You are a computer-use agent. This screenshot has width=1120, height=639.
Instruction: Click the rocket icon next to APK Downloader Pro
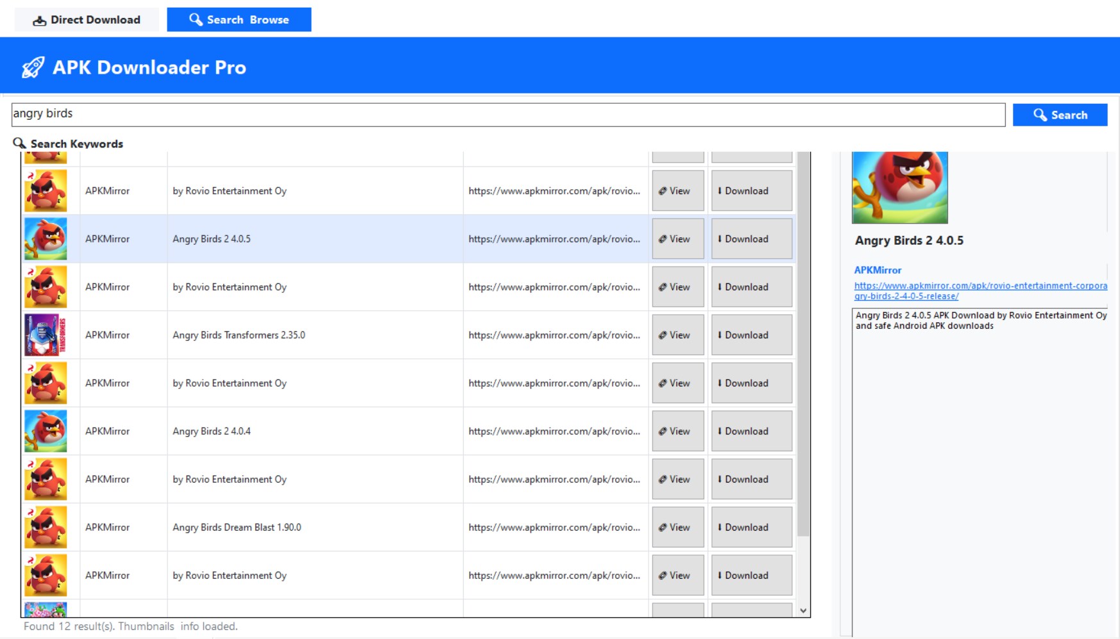coord(33,67)
